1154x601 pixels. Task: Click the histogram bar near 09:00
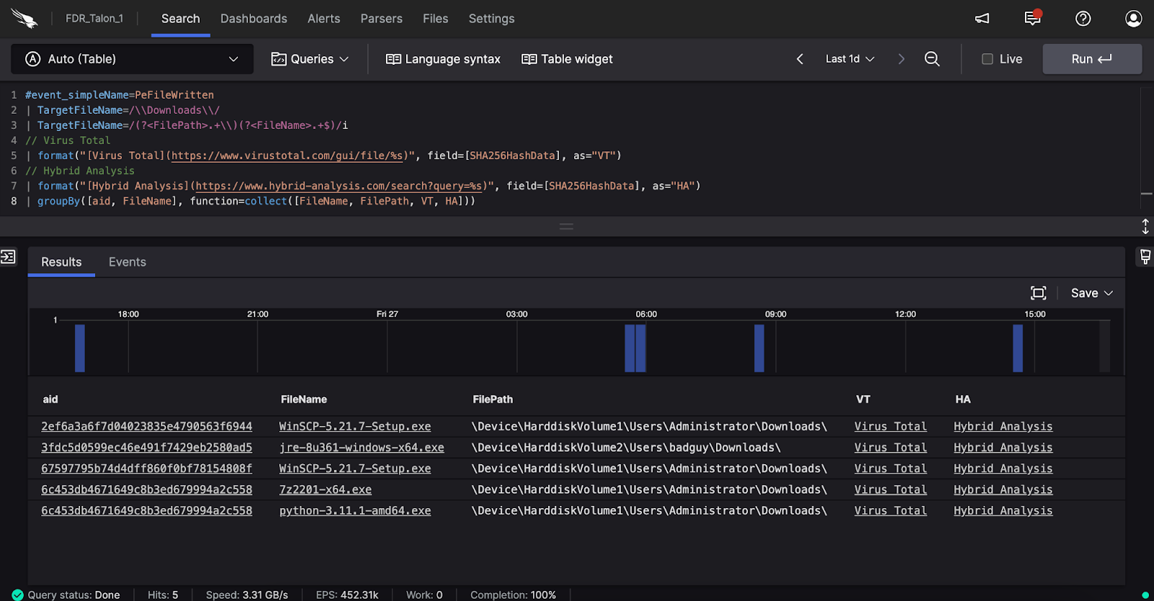click(x=759, y=348)
